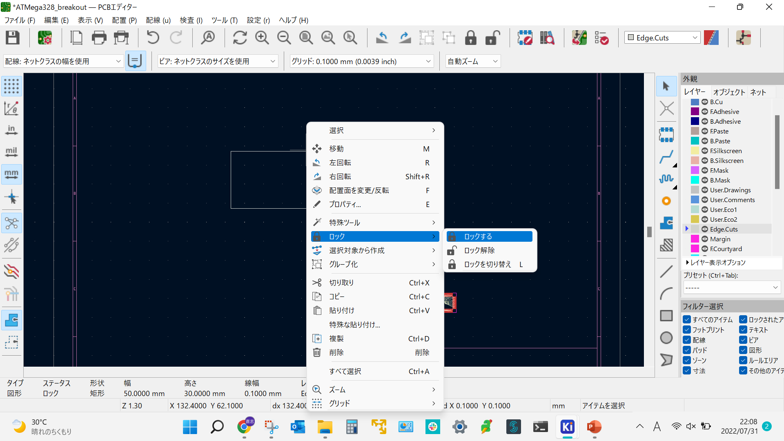Open Chrome from the taskbar
This screenshot has width=784, height=441.
pos(244,427)
